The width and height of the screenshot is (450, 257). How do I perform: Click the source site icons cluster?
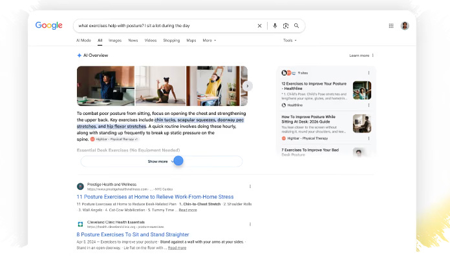(x=288, y=73)
